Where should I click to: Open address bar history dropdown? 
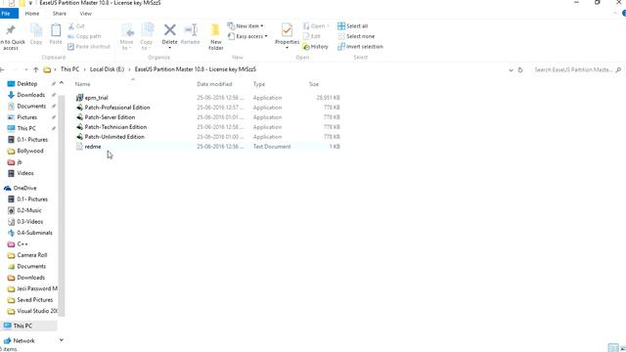pos(511,69)
